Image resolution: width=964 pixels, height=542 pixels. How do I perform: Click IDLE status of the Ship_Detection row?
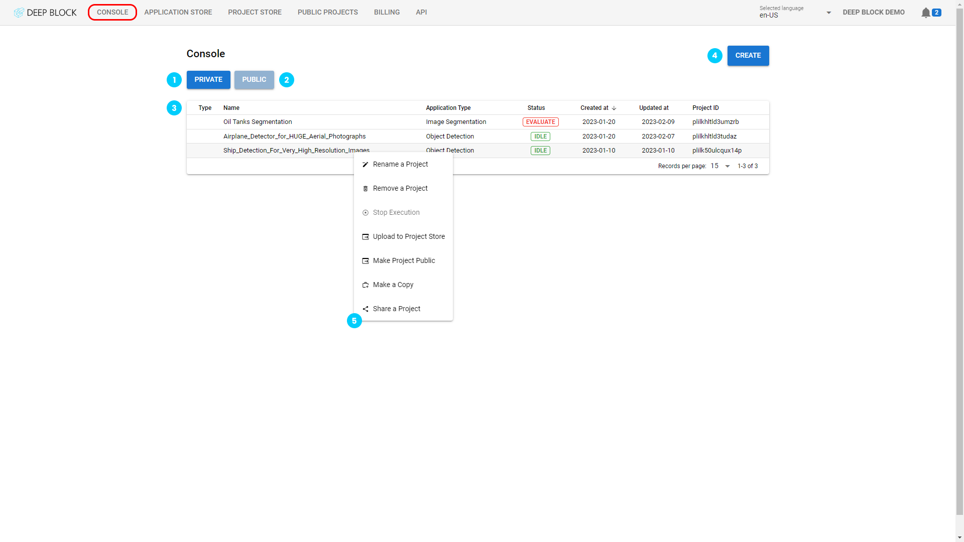click(x=541, y=151)
